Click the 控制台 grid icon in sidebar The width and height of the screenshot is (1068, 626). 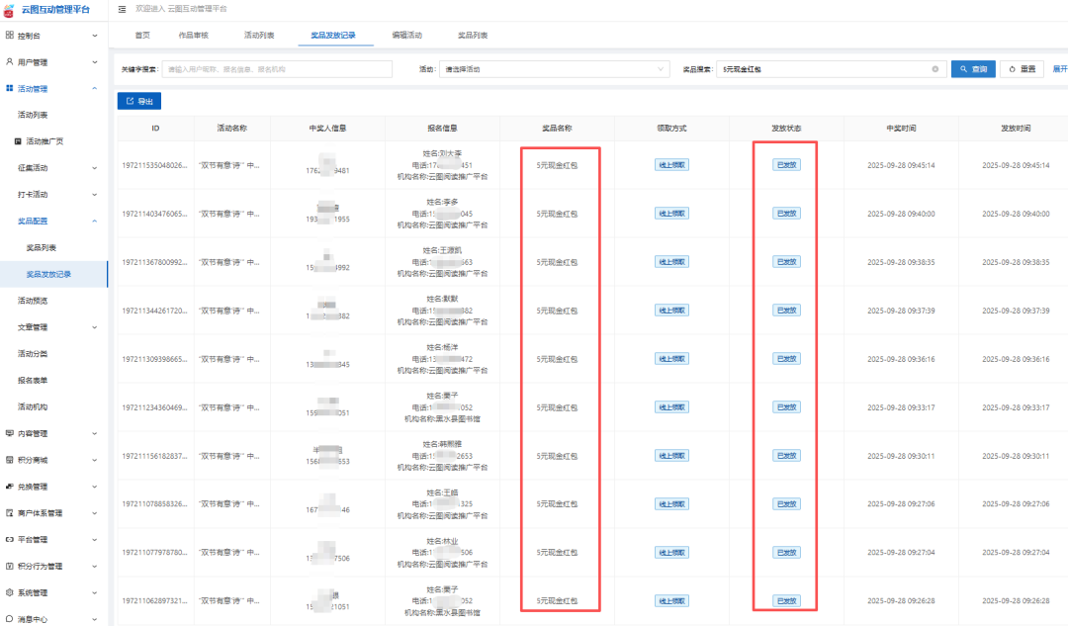[9, 36]
